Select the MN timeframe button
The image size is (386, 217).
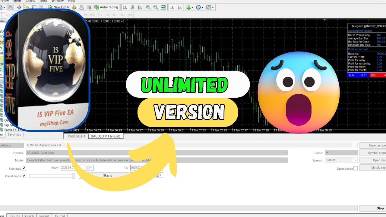pyautogui.click(x=130, y=15)
